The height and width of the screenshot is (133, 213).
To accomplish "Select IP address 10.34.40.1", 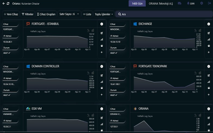I will (8, 42).
